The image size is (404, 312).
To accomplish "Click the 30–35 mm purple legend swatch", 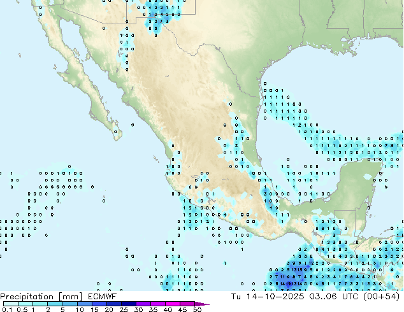I will click(143, 304).
